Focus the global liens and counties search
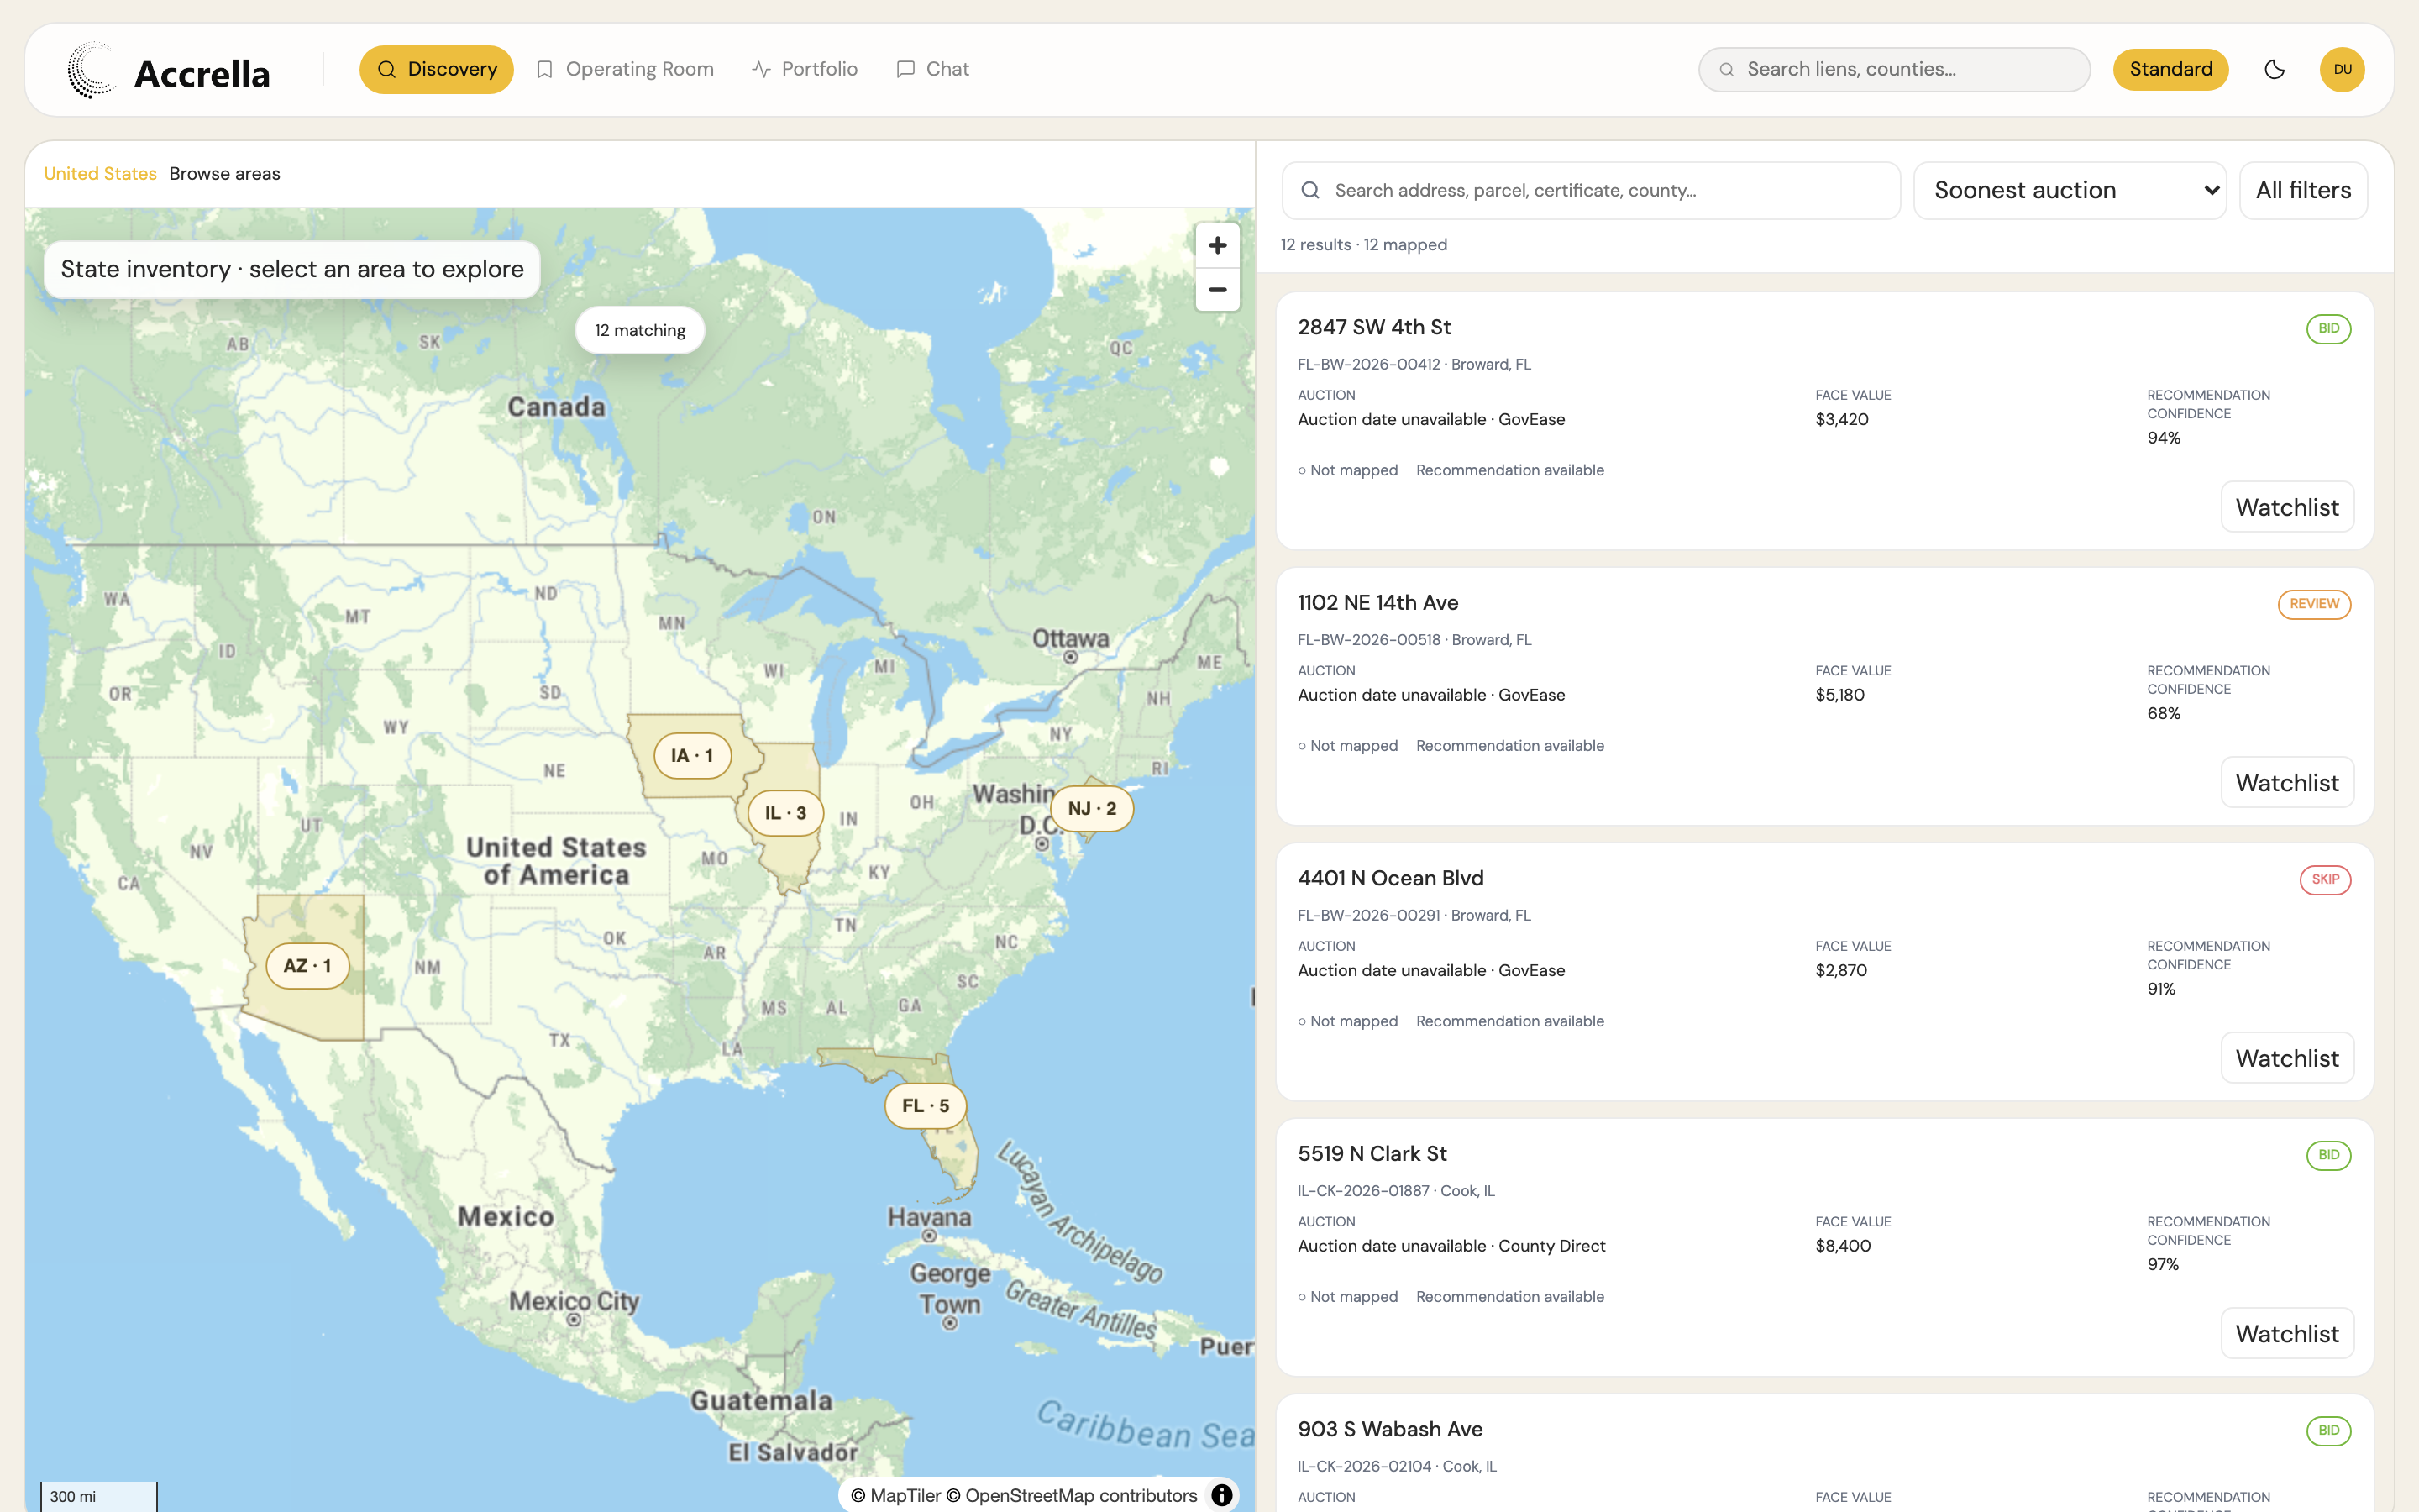This screenshot has height=1512, width=2419. click(1894, 69)
